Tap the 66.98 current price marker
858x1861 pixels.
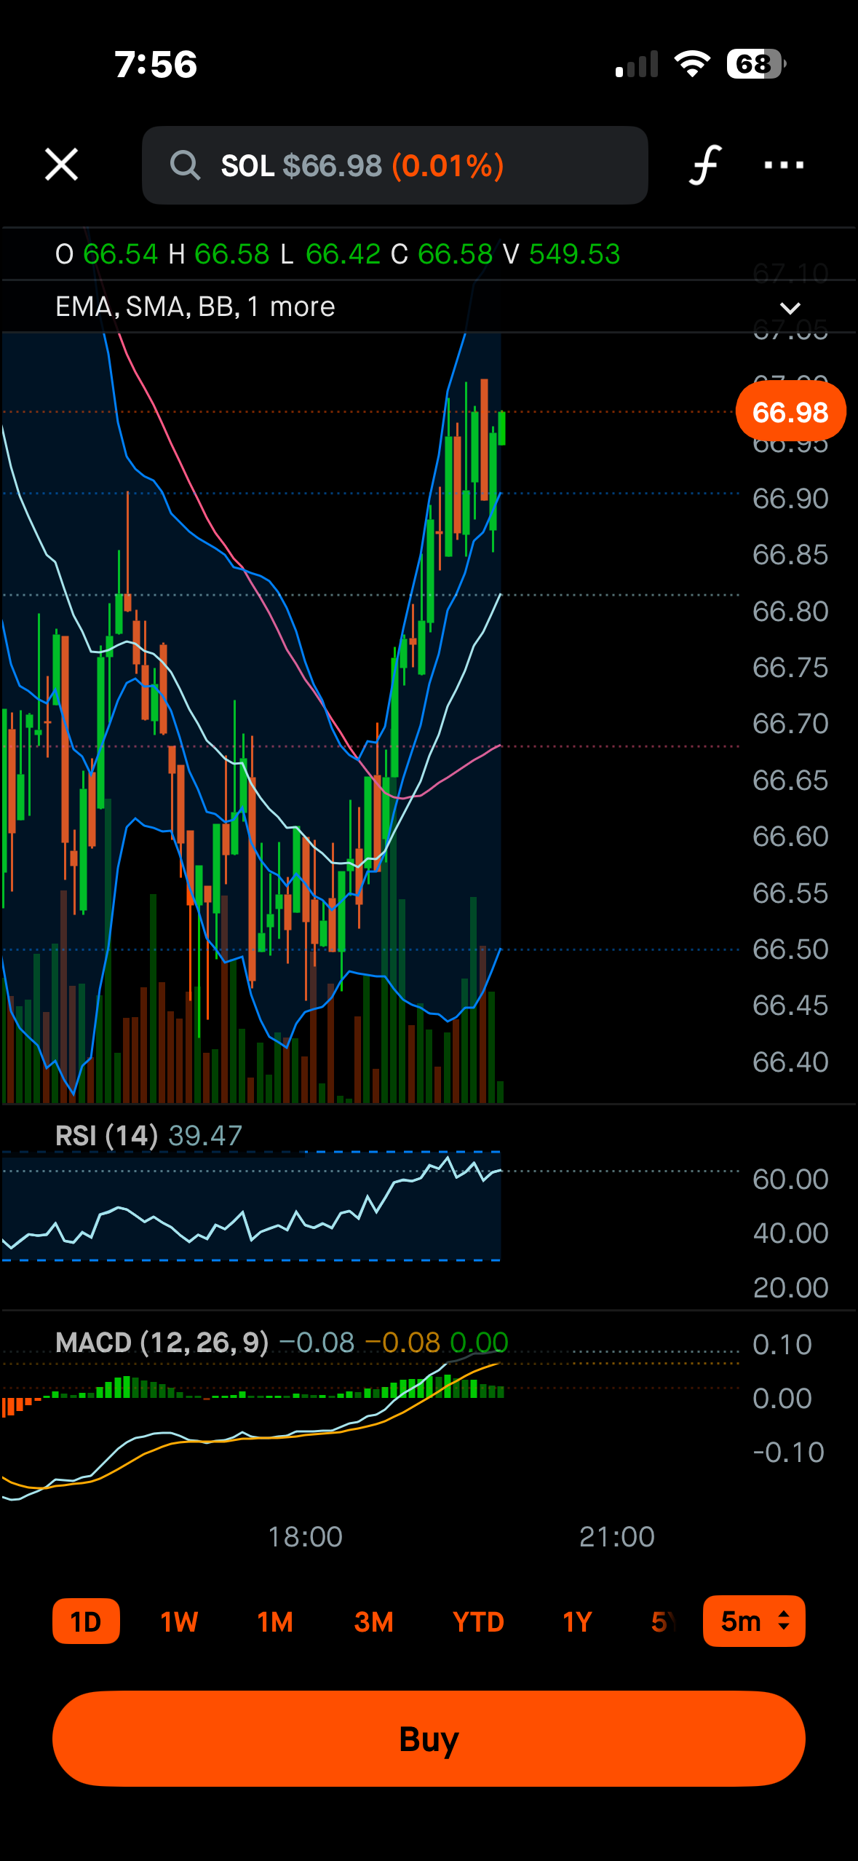pyautogui.click(x=790, y=412)
